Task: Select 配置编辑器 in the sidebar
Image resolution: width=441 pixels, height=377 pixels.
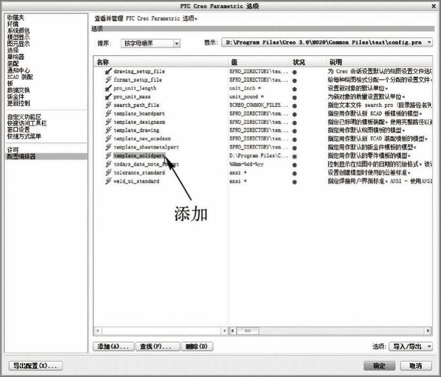Action: (x=46, y=156)
